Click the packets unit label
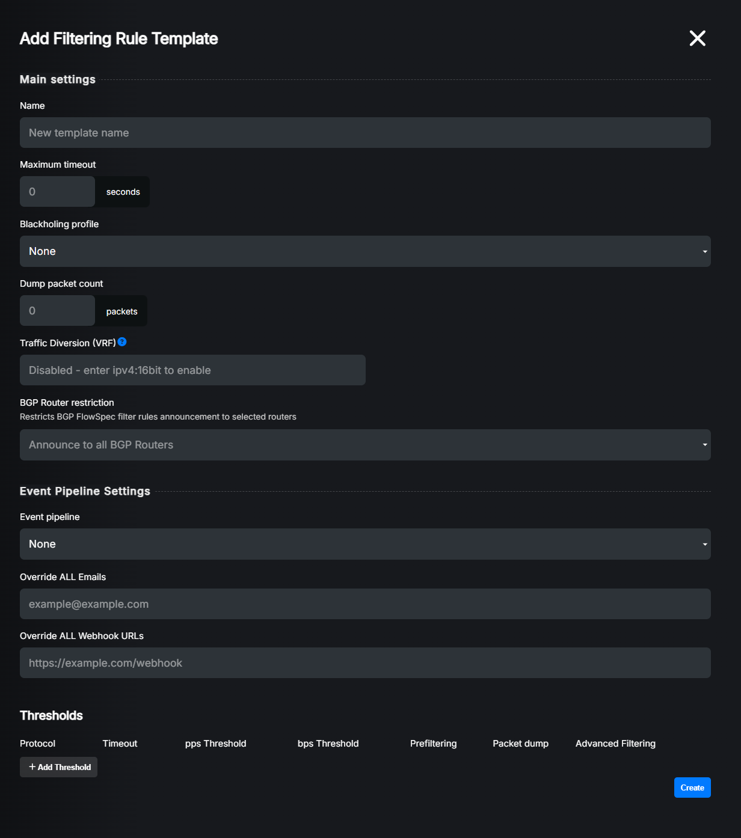741x838 pixels. coord(121,311)
